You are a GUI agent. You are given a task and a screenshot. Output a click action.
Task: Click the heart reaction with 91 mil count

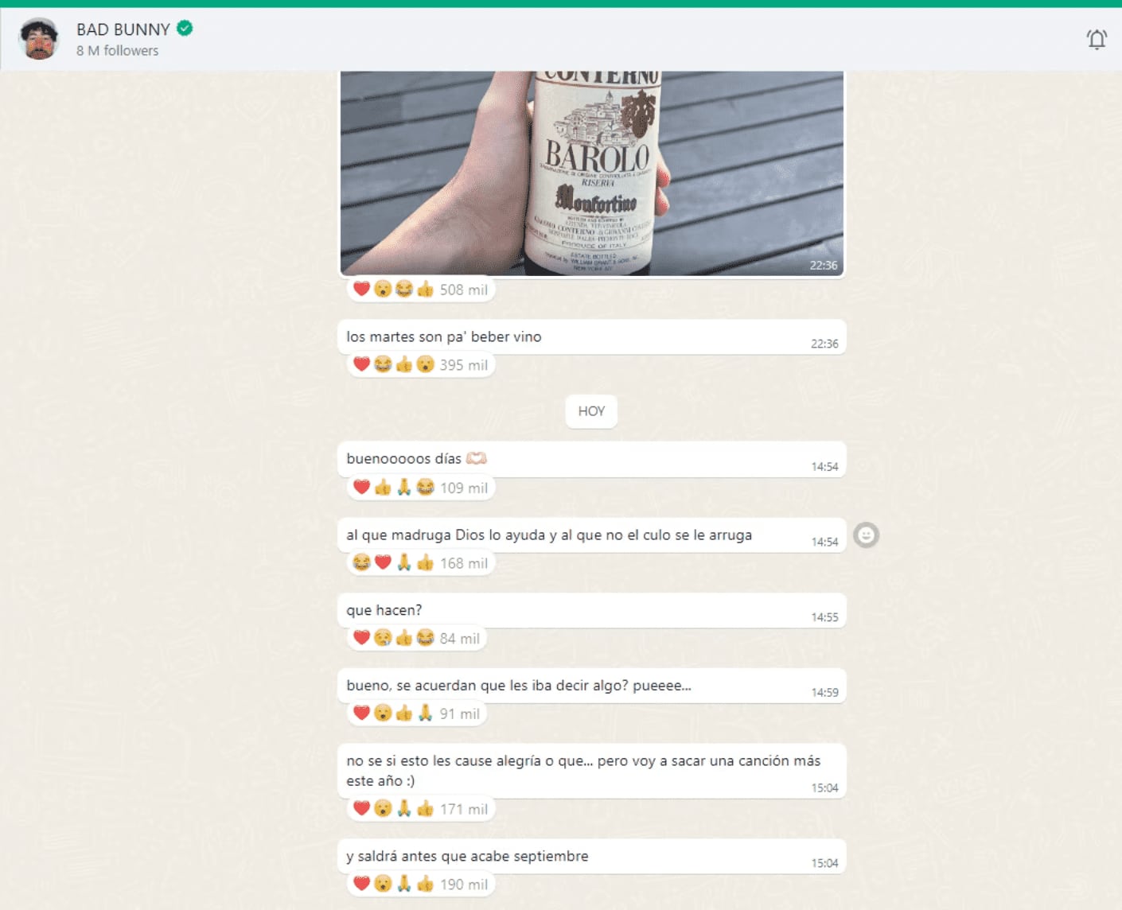click(362, 713)
